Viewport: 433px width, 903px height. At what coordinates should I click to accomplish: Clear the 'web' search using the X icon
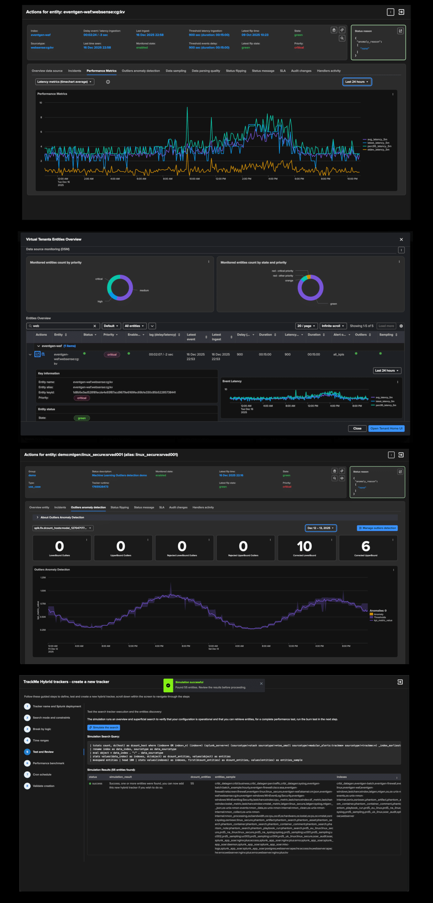click(x=94, y=326)
